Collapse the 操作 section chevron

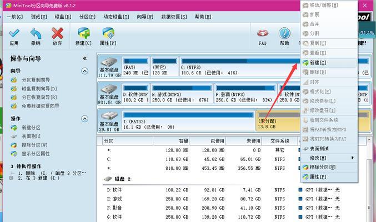pyautogui.click(x=84, y=119)
